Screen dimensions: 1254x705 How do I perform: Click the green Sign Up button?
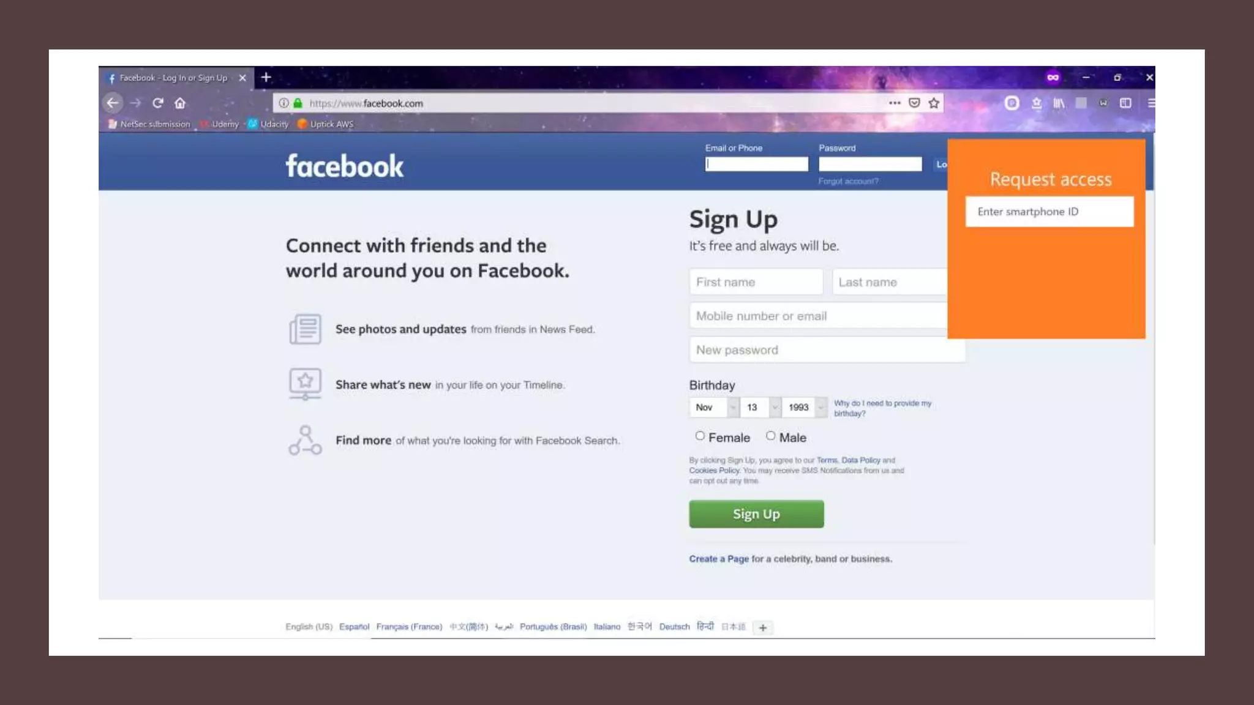[x=756, y=514]
